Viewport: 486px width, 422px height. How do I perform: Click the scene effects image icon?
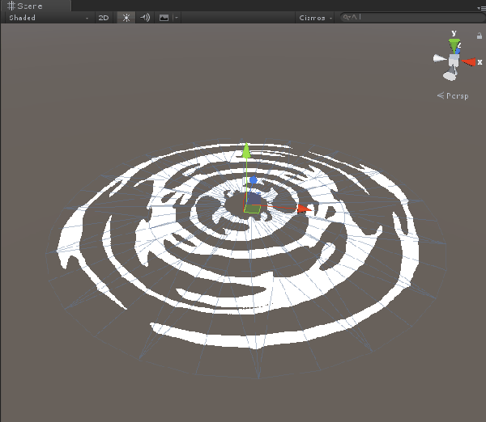point(164,17)
